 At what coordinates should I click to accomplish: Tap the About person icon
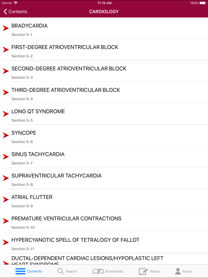pyautogui.click(x=177, y=271)
